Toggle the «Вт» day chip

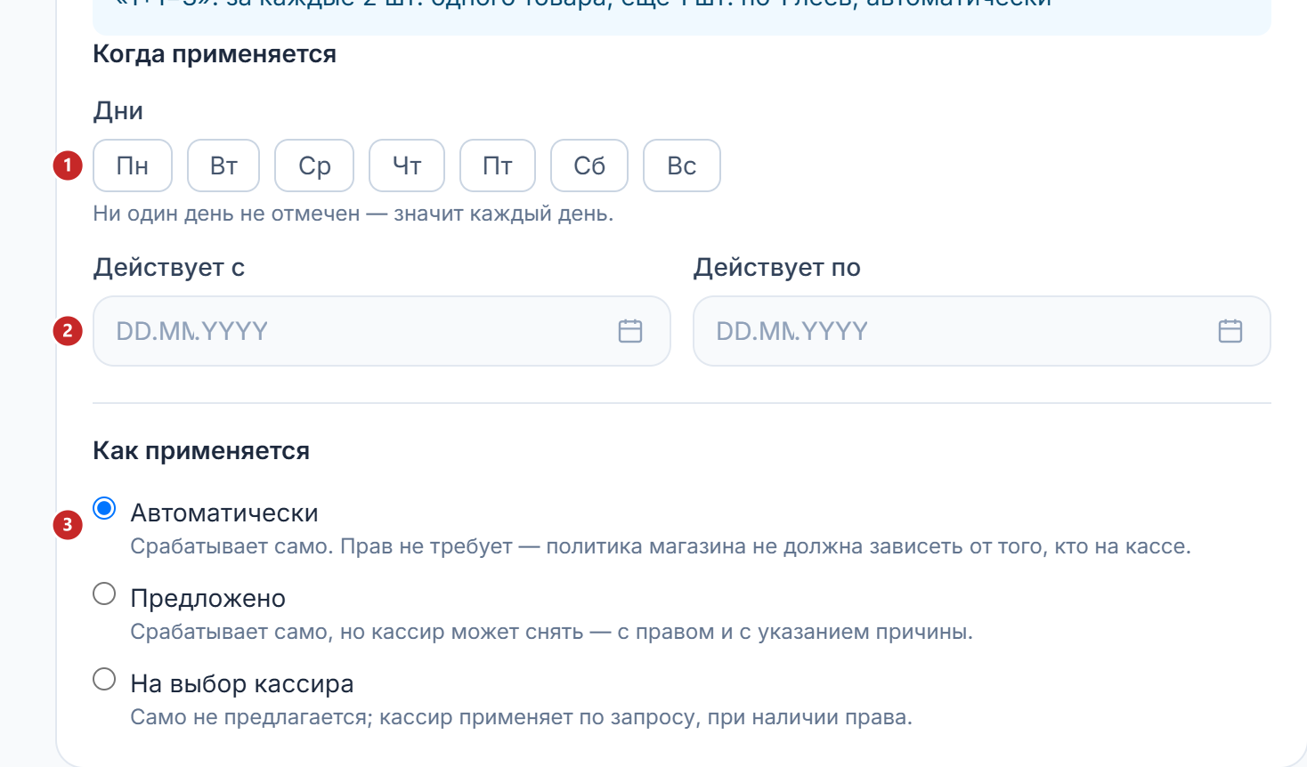coord(223,166)
